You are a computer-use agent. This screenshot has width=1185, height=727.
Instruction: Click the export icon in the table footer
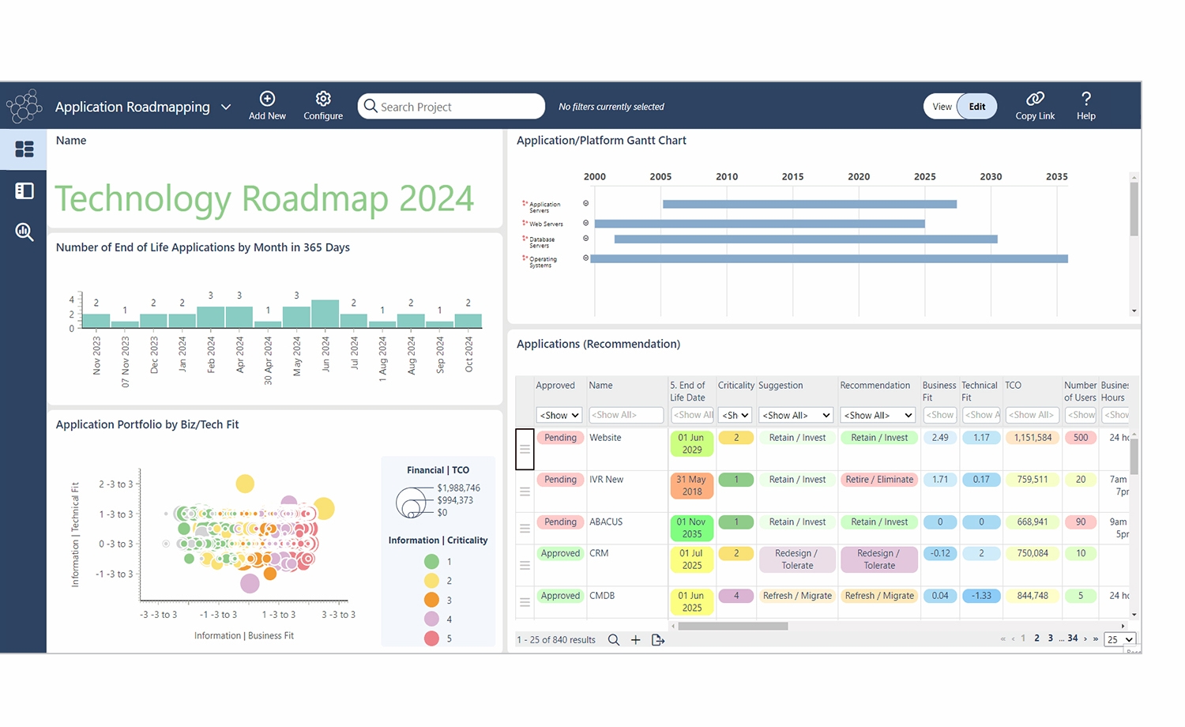click(x=658, y=639)
